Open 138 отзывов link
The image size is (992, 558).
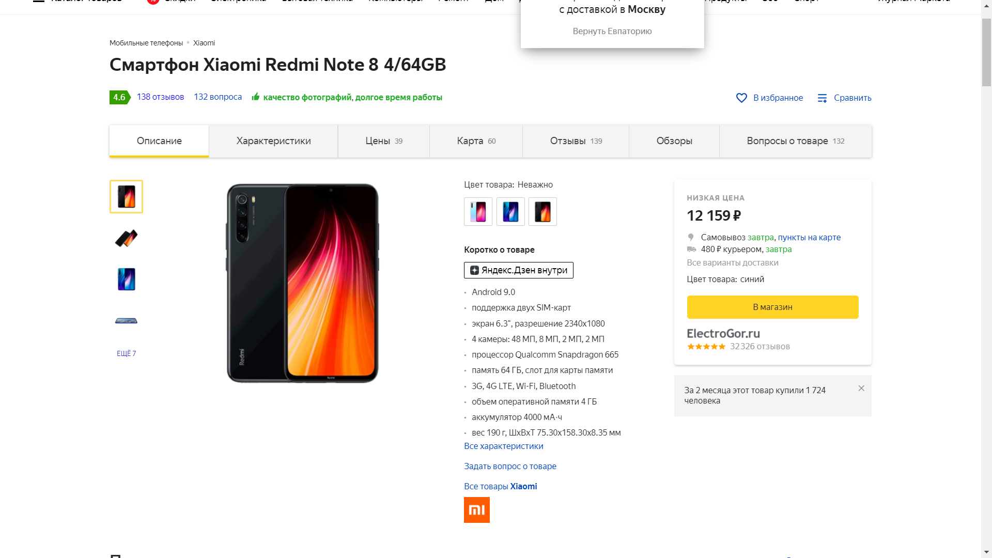160,97
